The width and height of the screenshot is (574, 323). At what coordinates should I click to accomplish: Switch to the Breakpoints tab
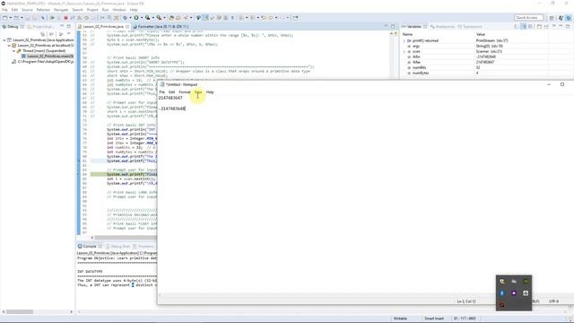[x=442, y=27]
